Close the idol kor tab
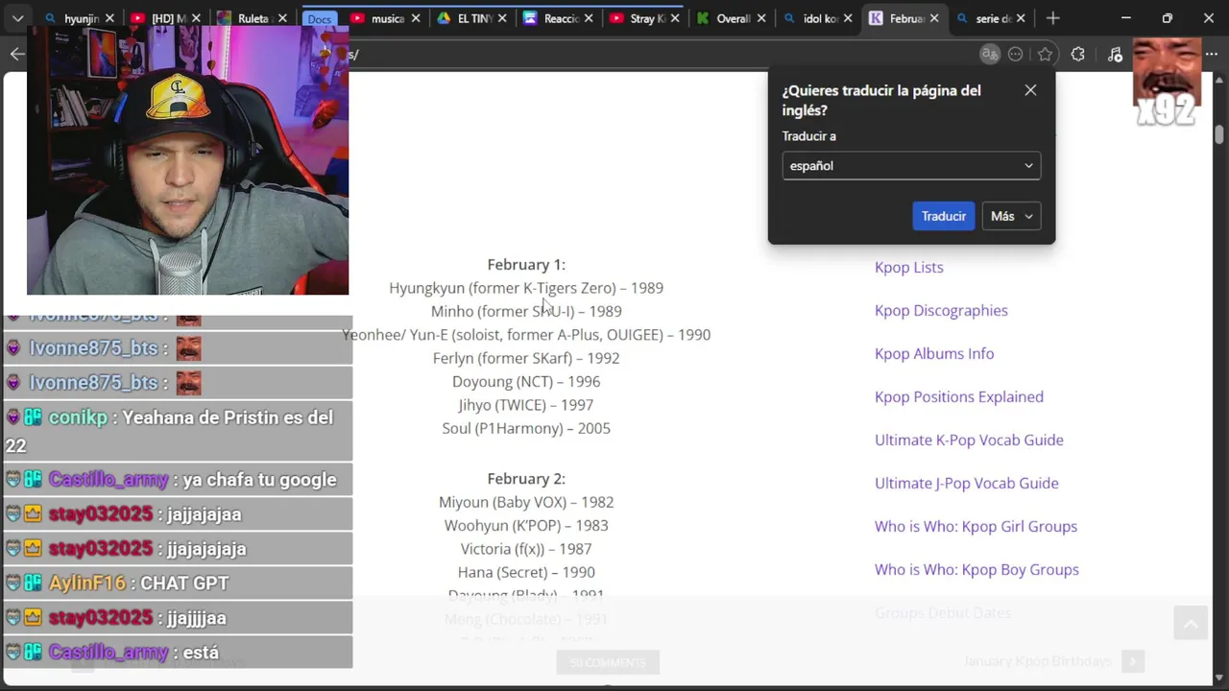Image resolution: width=1229 pixels, height=691 pixels. point(848,18)
